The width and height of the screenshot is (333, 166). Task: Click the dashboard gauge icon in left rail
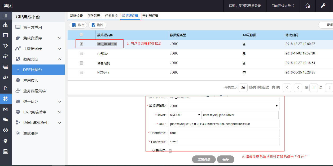coord(5,77)
